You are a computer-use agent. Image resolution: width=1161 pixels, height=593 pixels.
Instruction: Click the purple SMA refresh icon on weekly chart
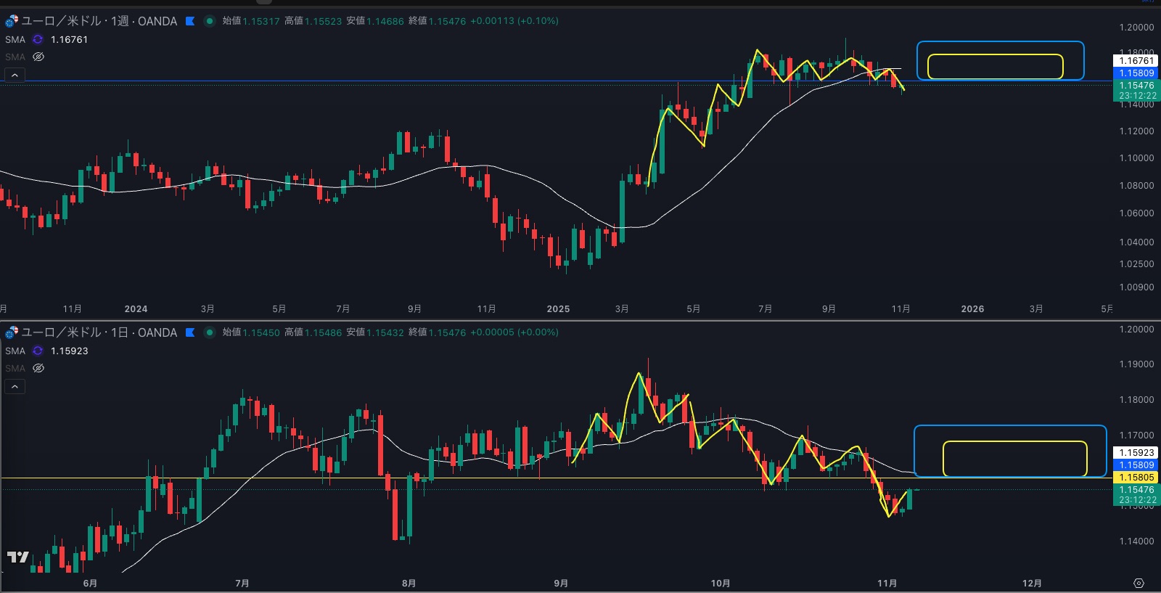[x=38, y=39]
